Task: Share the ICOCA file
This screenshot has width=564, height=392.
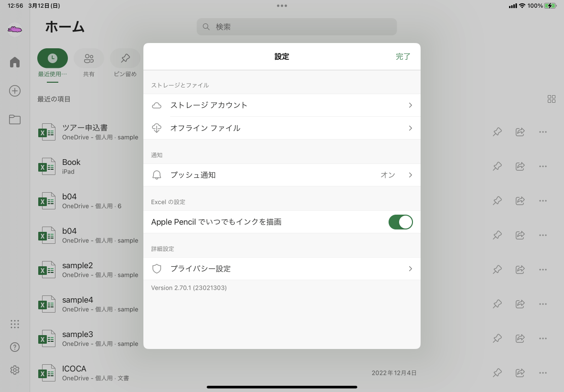Action: coord(520,373)
